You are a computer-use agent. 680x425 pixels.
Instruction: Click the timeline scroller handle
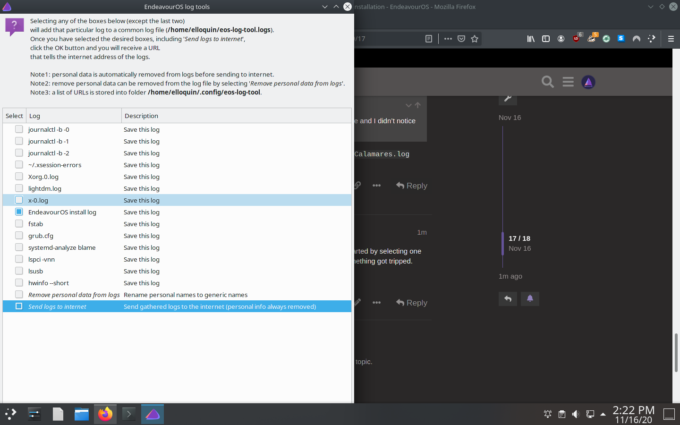[502, 243]
